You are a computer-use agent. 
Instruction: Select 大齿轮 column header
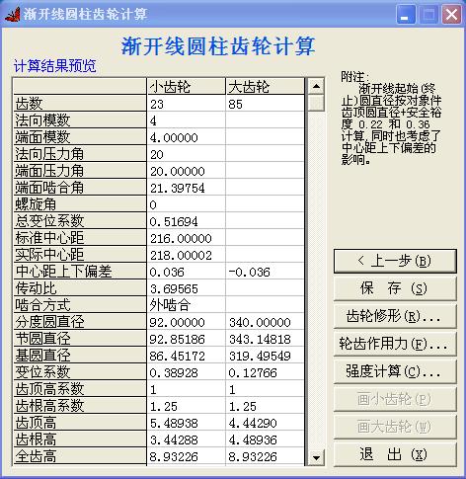tap(265, 87)
